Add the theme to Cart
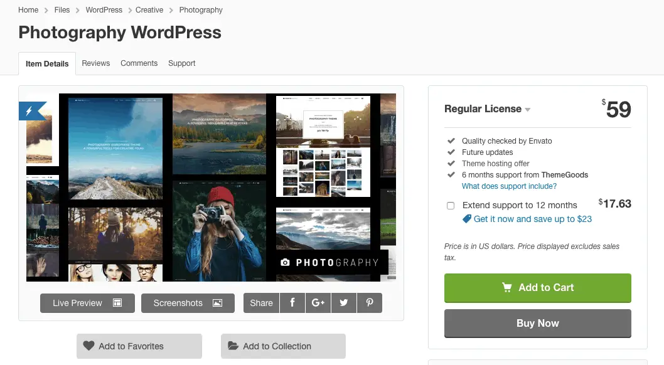The height and width of the screenshot is (365, 664). (538, 288)
